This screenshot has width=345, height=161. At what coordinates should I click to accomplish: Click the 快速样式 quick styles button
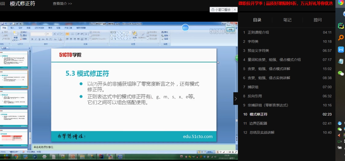tap(142, 36)
